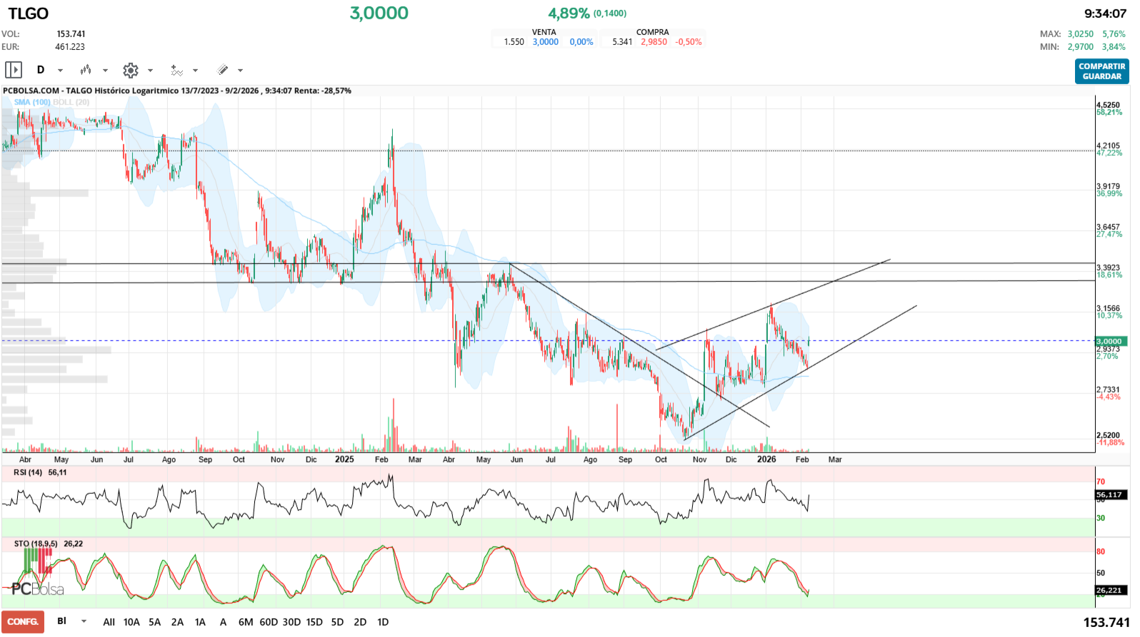Screen dimensions: 1140x637
Task: Expand the timeframe dropdown arrow next to D
Action: click(60, 71)
